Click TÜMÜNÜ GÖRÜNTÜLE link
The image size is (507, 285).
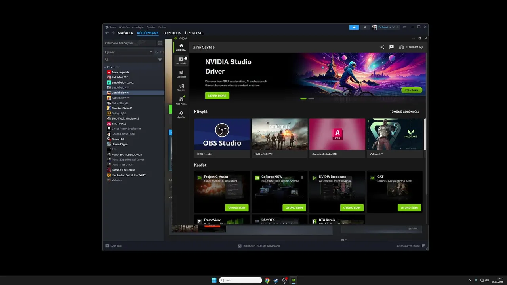click(x=404, y=112)
